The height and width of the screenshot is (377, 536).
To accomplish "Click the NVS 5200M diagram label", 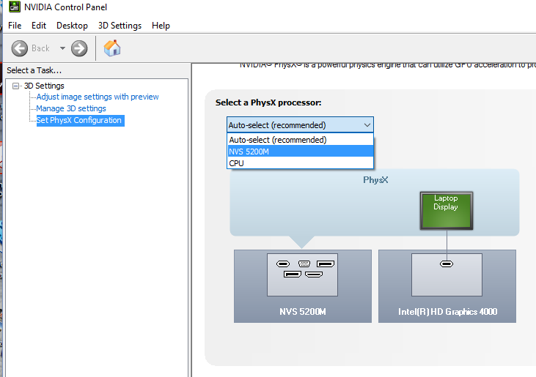I will (x=303, y=312).
